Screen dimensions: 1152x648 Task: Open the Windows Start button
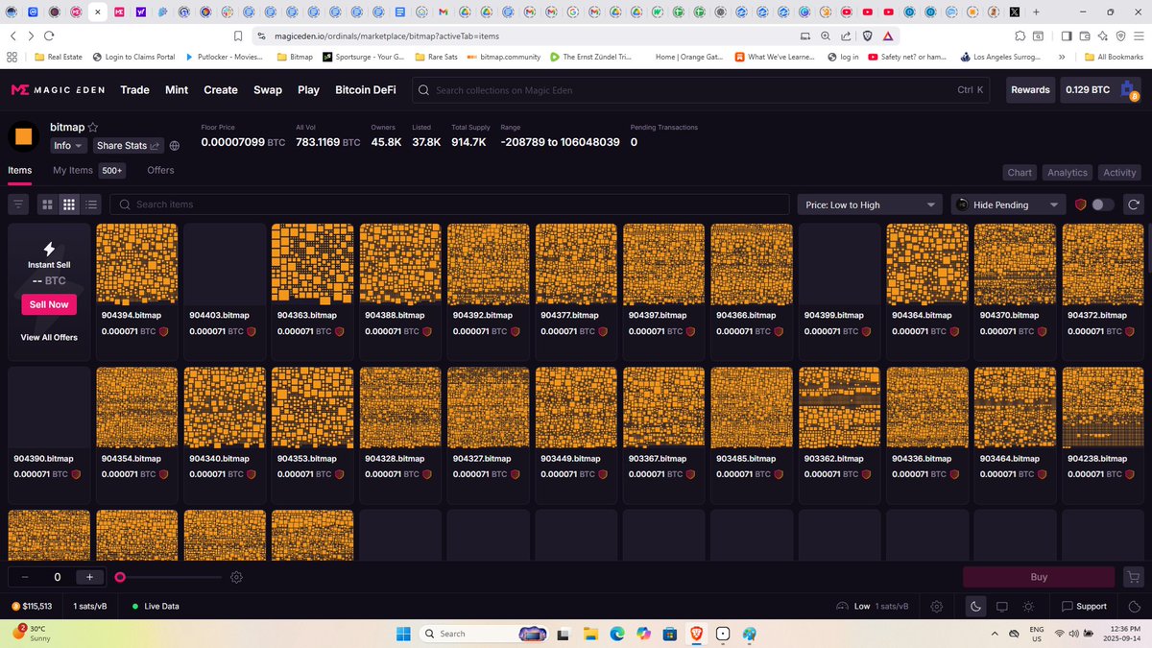(x=403, y=634)
